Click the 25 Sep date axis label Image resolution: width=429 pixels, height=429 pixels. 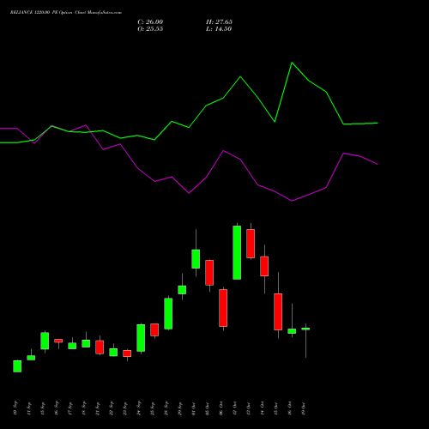[153, 408]
